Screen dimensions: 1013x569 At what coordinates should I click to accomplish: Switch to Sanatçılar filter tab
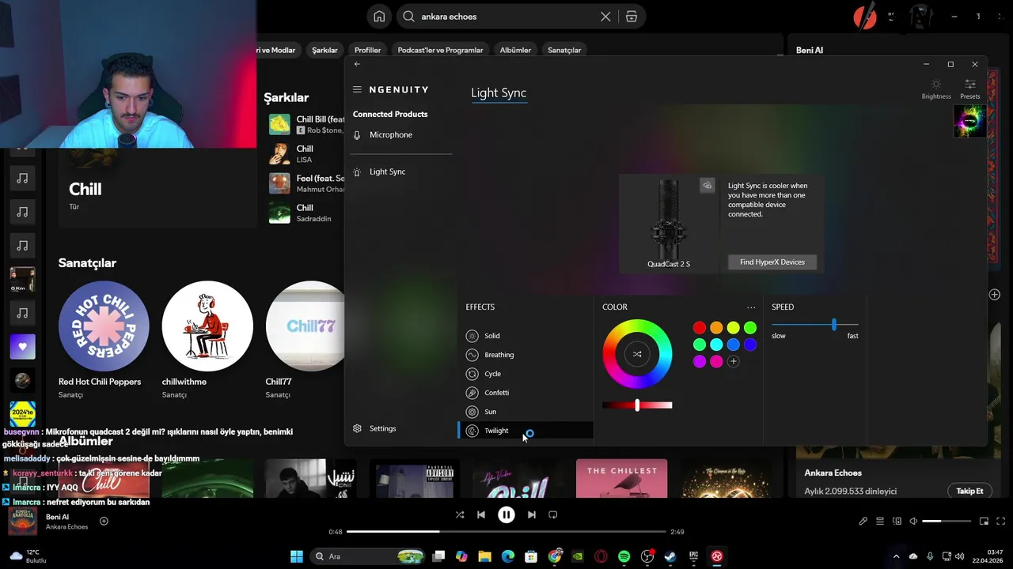click(x=564, y=50)
